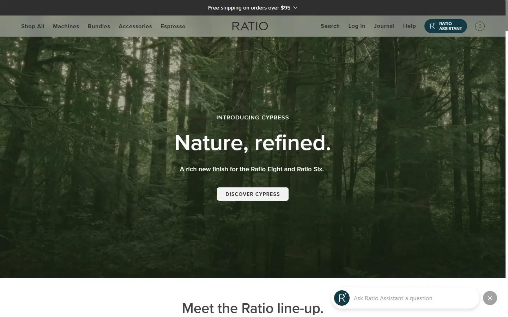This screenshot has width=508, height=317.
Task: Expand the free shipping announcement chevron
Action: (296, 7)
